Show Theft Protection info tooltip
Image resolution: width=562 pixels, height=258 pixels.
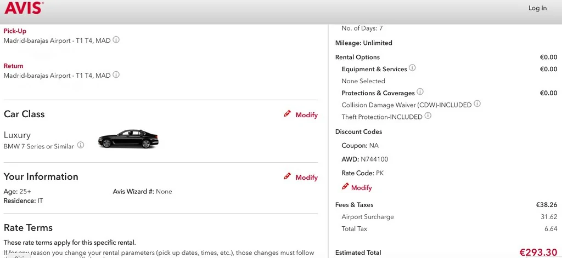pos(428,116)
